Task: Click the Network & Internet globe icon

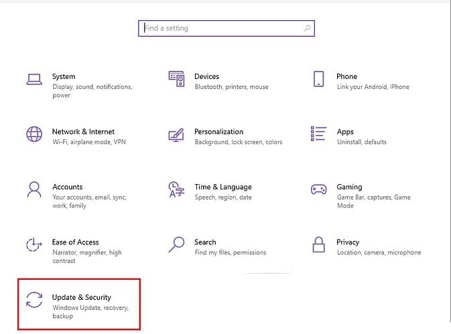Action: coord(34,134)
